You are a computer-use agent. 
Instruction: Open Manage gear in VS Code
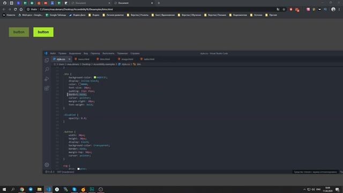[47, 165]
